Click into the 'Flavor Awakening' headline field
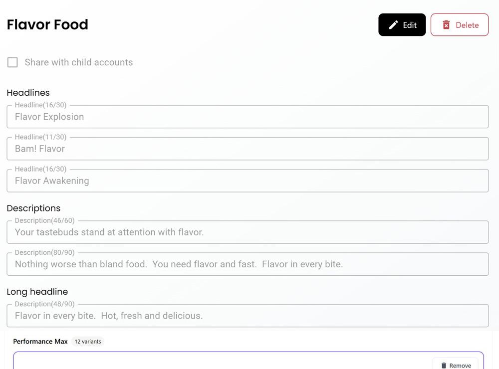 point(248,181)
